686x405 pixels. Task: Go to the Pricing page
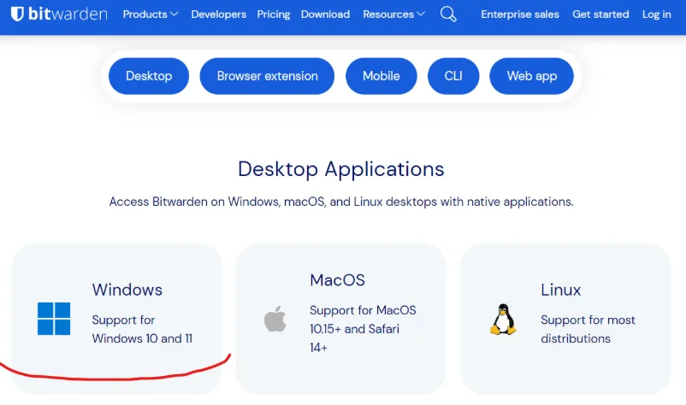[274, 15]
